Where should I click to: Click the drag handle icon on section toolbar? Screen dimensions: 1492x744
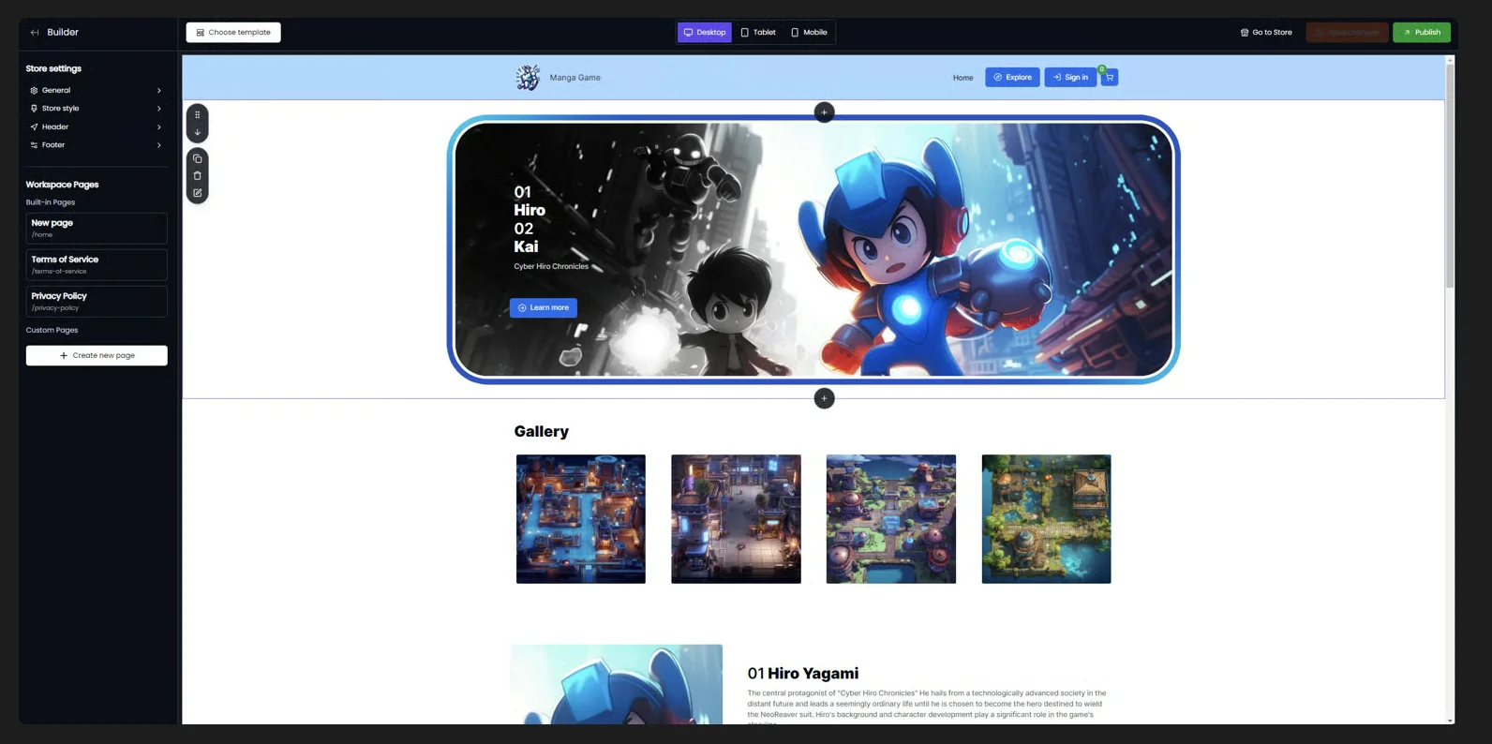(198, 115)
